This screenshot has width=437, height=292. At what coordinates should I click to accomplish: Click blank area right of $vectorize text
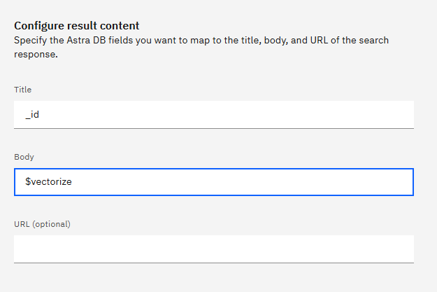266,181
